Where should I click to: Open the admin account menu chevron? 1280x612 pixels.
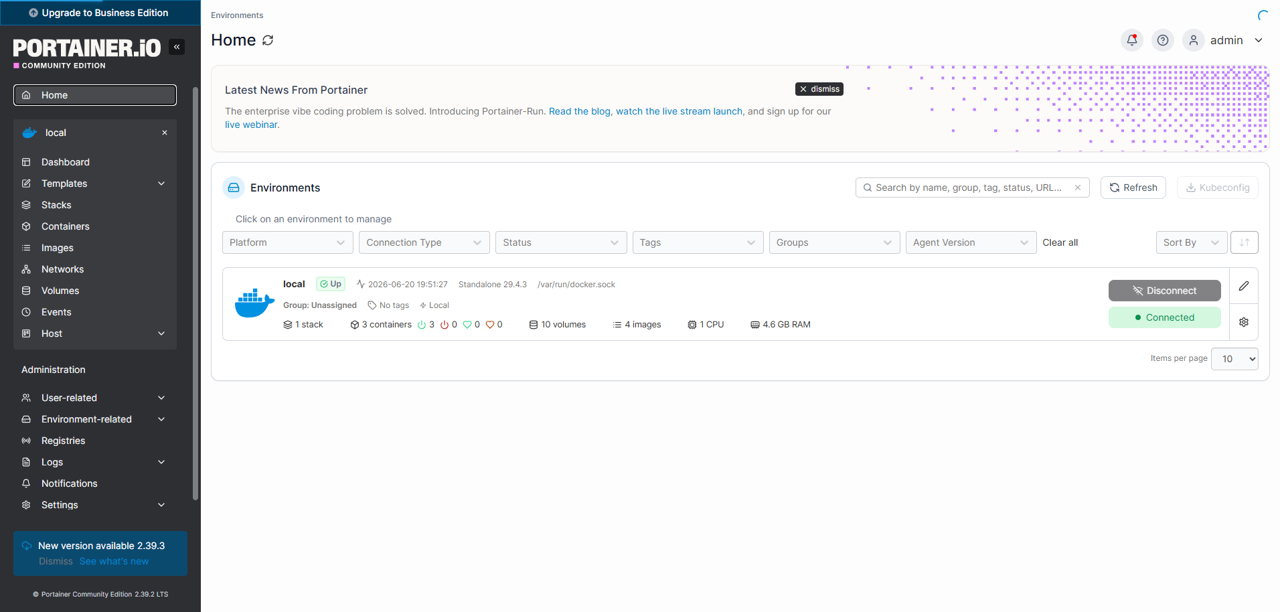(1259, 40)
